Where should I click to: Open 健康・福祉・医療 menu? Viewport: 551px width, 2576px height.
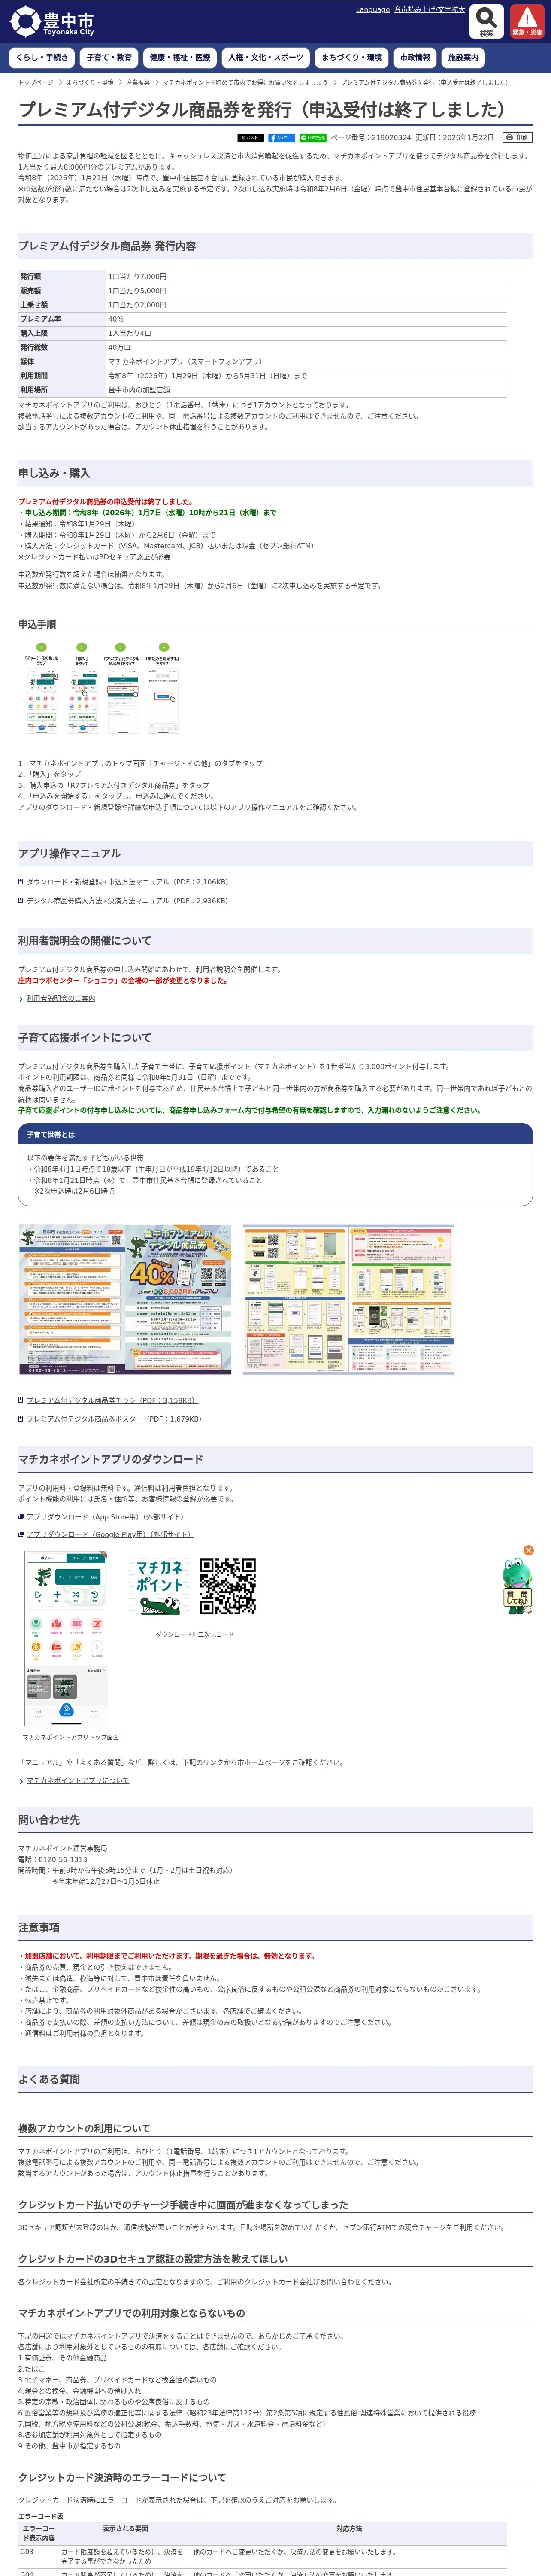(x=180, y=57)
